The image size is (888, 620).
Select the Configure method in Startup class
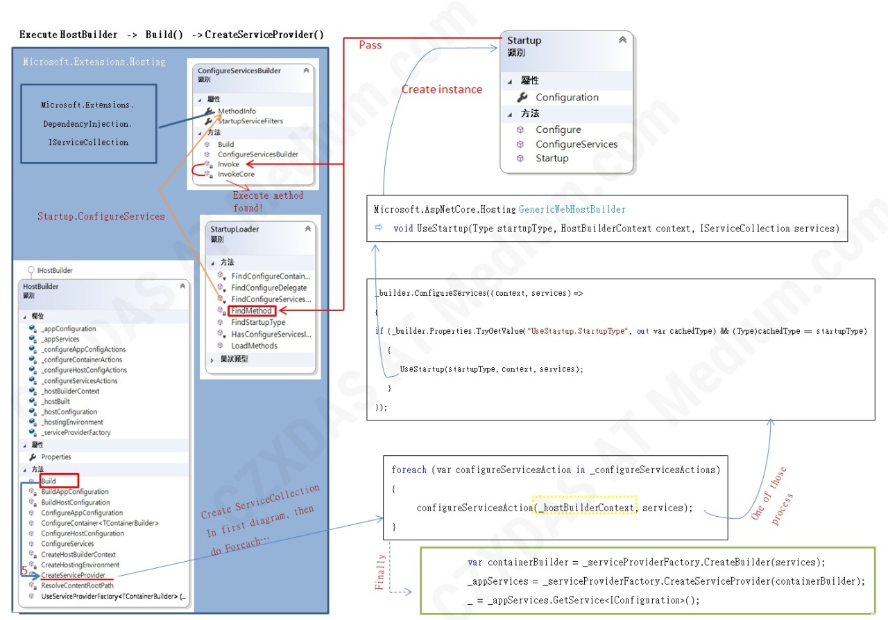[x=558, y=130]
